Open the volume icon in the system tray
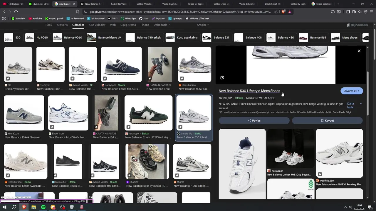The width and height of the screenshot is (376, 211). 350,207
